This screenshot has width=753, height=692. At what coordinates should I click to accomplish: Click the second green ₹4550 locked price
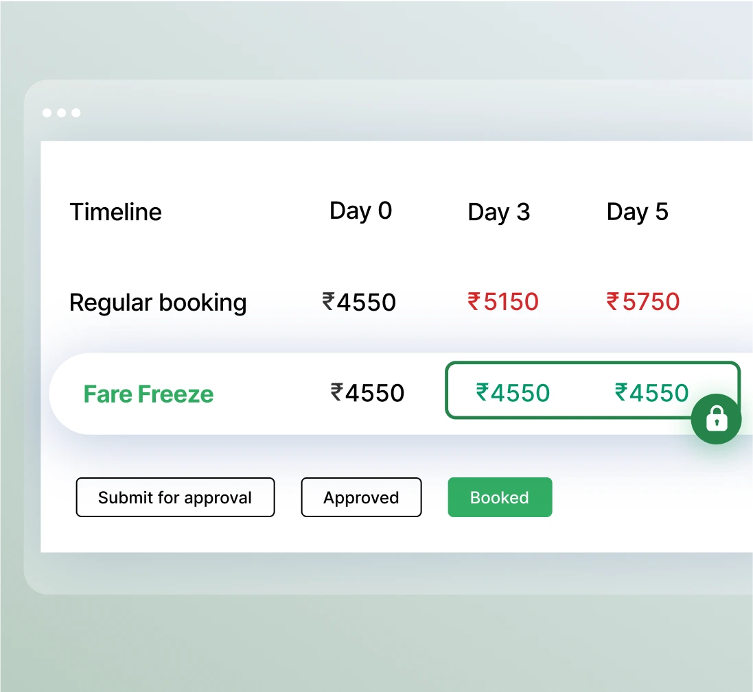(651, 393)
